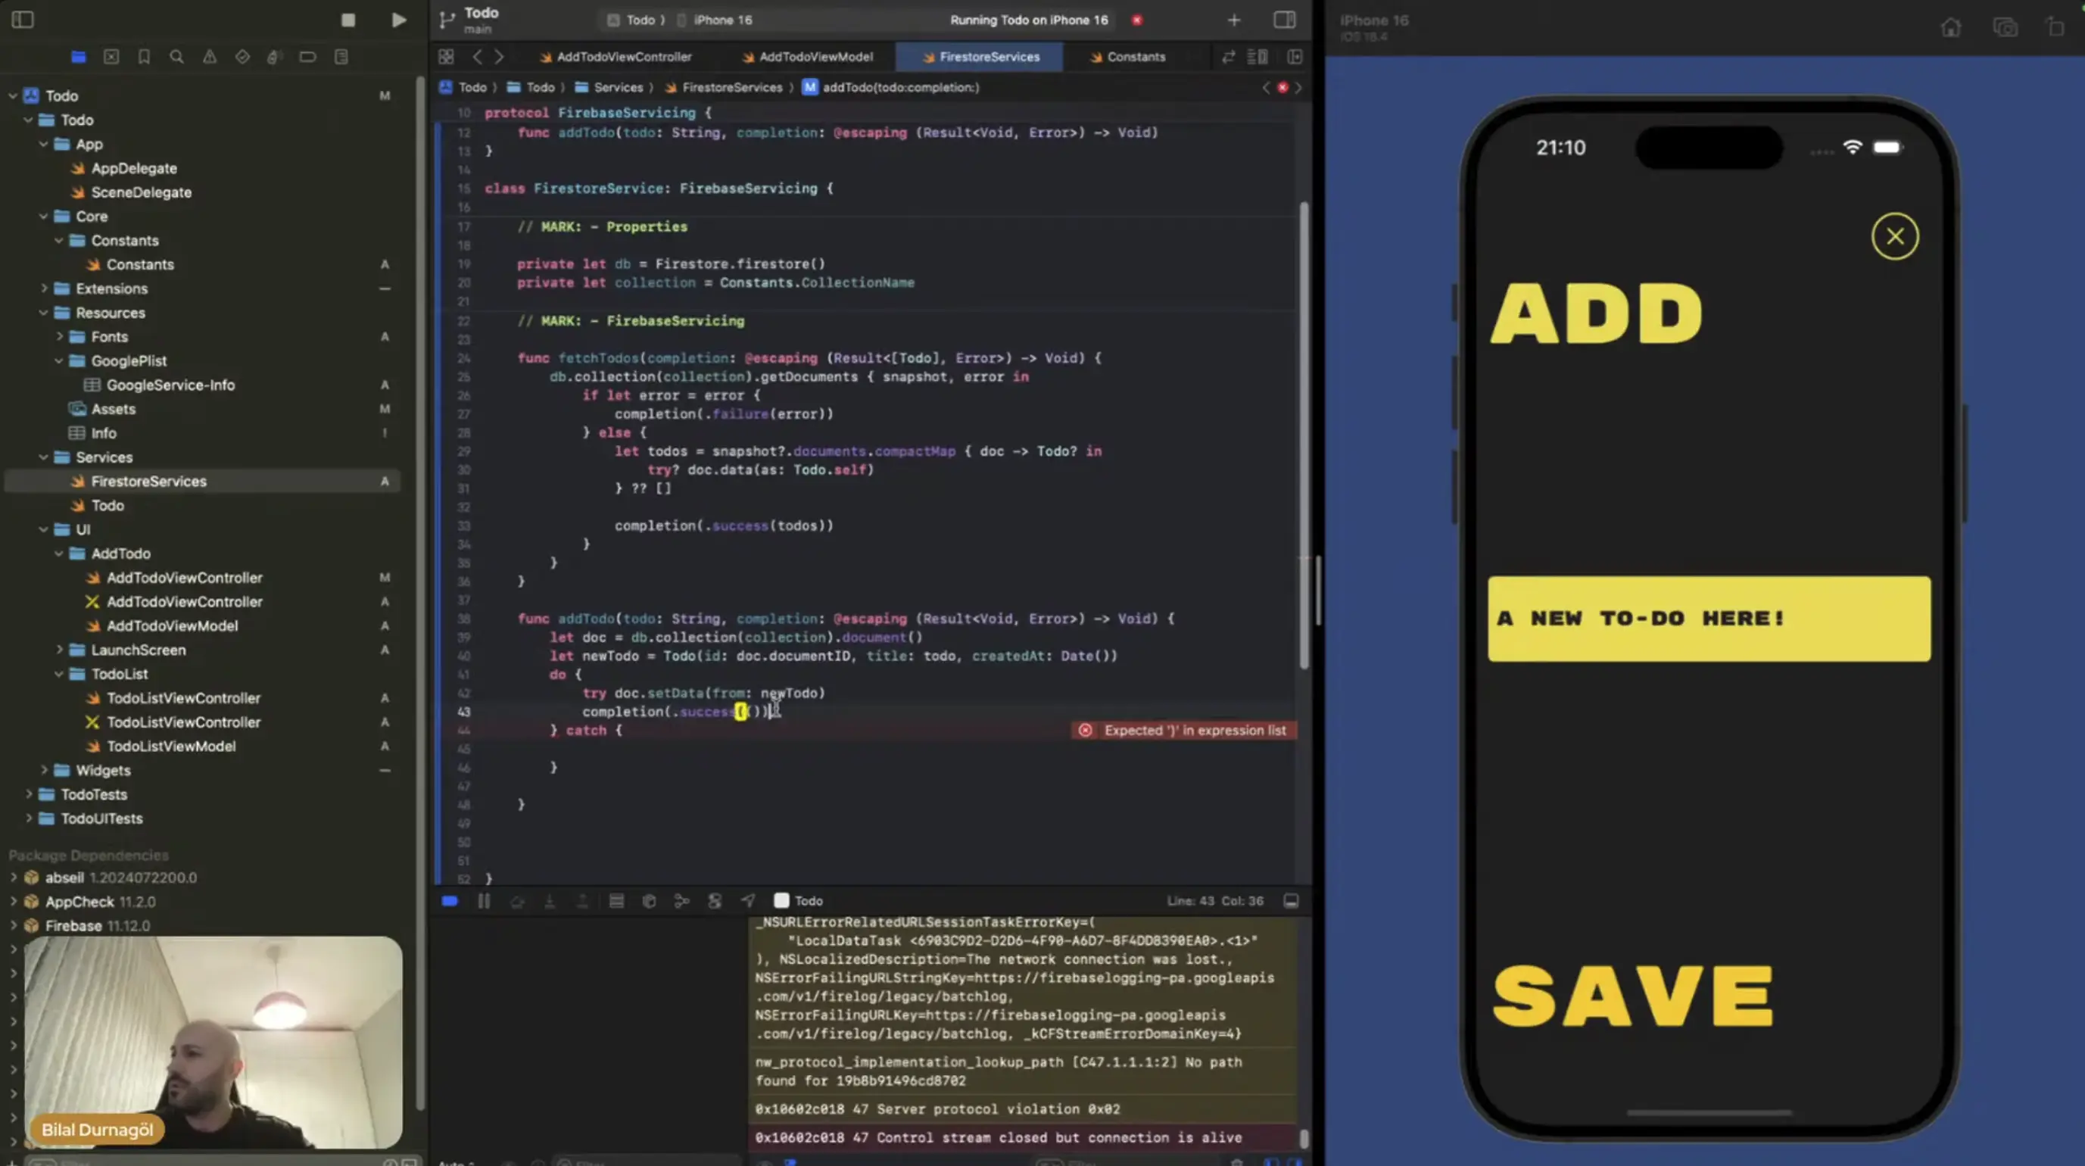This screenshot has width=2085, height=1166.
Task: Toggle breakpoints activation in debug bar
Action: (450, 900)
